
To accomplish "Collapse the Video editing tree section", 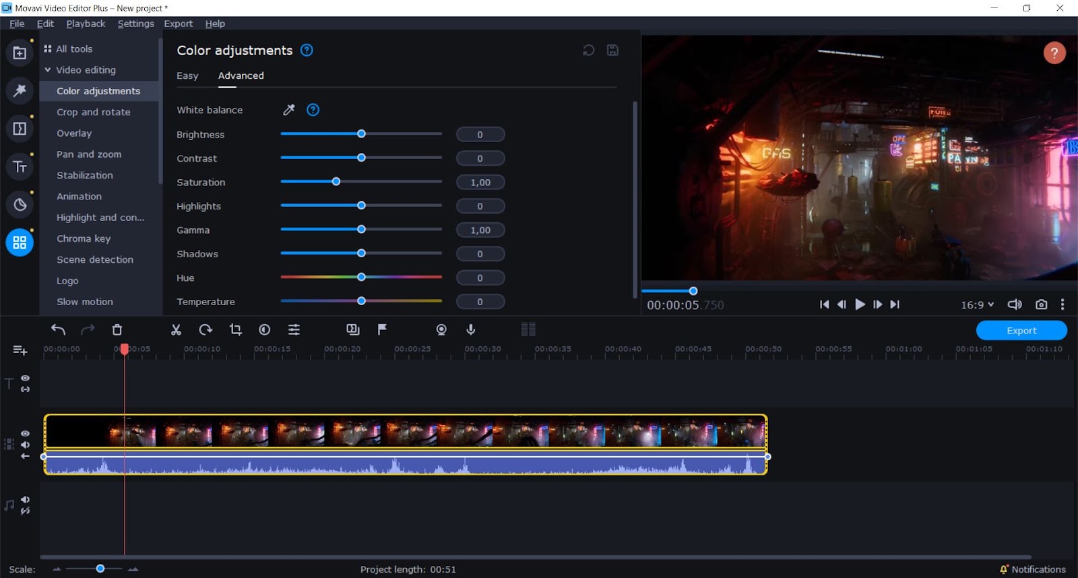I will coord(48,70).
